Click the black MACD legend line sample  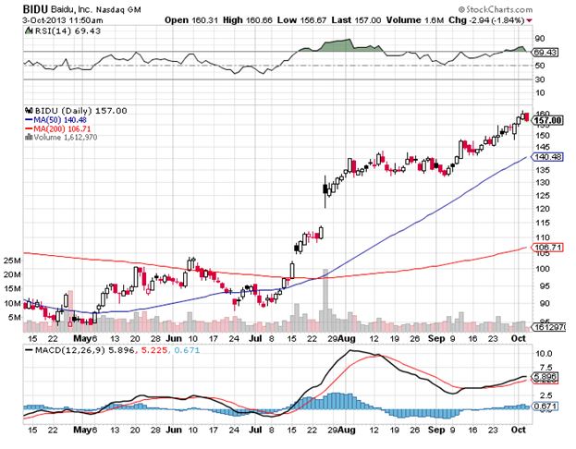tap(29, 350)
